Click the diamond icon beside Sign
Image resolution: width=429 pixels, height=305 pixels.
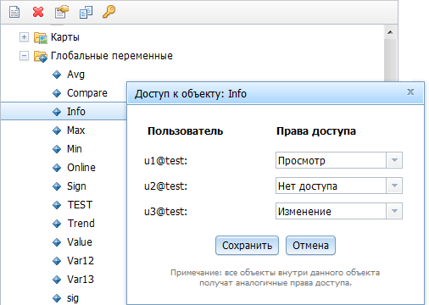[57, 186]
